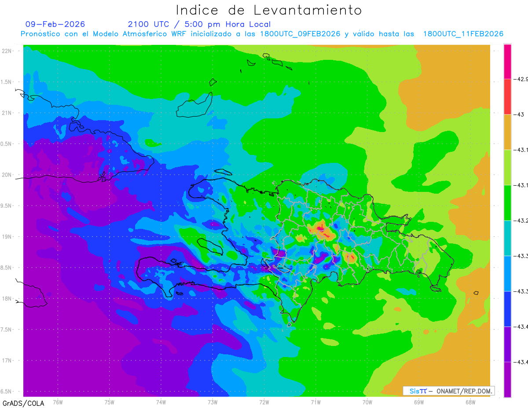Pick the magenta swatch topping the color bar
Screen dimensions: 528x408
point(507,62)
